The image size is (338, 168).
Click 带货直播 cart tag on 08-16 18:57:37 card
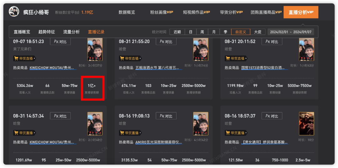coord(236,133)
